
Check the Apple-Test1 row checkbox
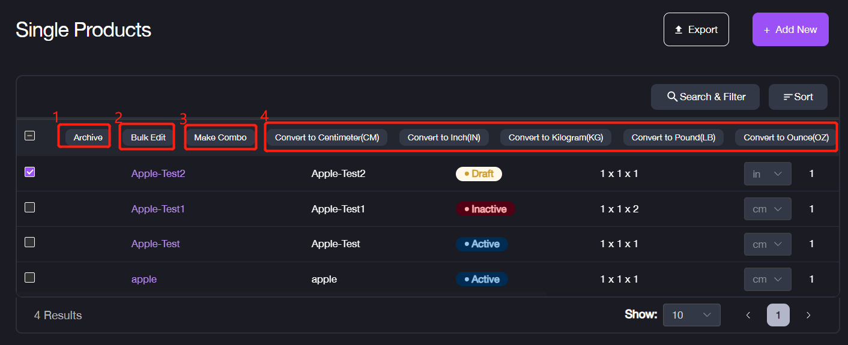click(x=29, y=208)
